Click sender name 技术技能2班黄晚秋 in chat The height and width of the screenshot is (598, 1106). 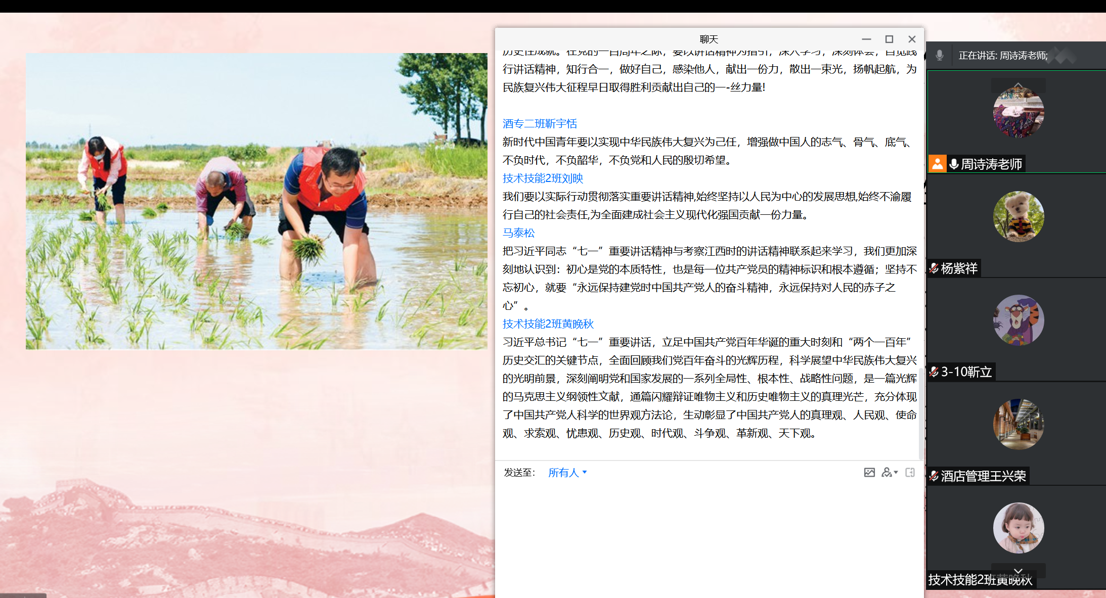coord(548,324)
